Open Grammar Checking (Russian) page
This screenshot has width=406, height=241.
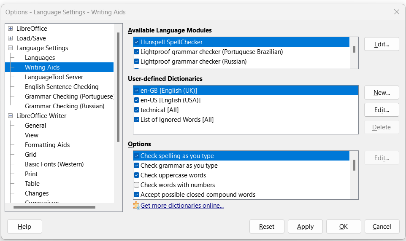[x=65, y=106]
